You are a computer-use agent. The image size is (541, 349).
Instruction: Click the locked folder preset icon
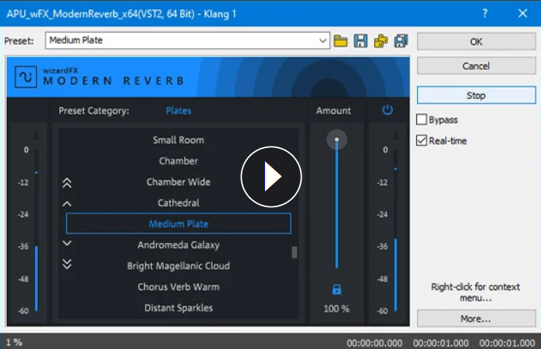[x=381, y=41]
